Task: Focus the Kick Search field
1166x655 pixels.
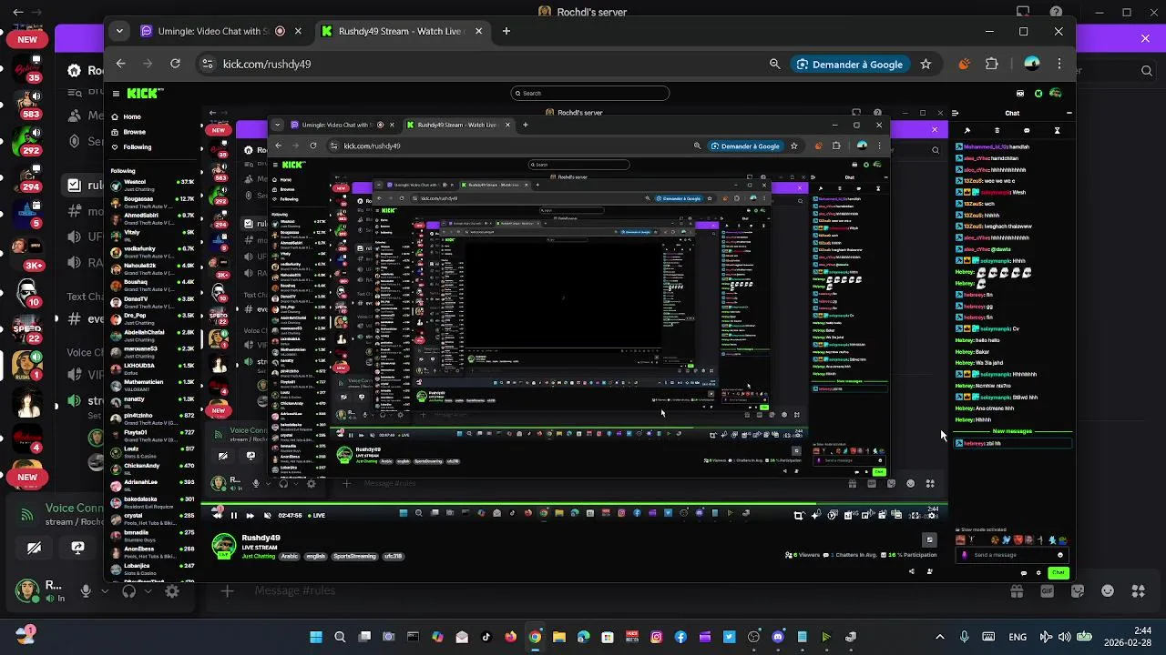Action: [x=590, y=93]
